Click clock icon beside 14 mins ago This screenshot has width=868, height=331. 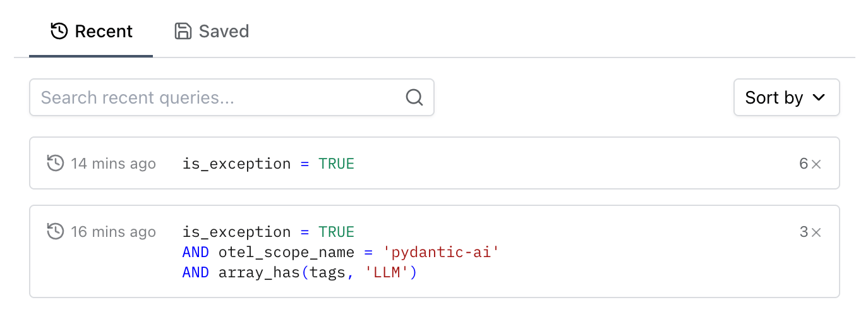pyautogui.click(x=56, y=164)
